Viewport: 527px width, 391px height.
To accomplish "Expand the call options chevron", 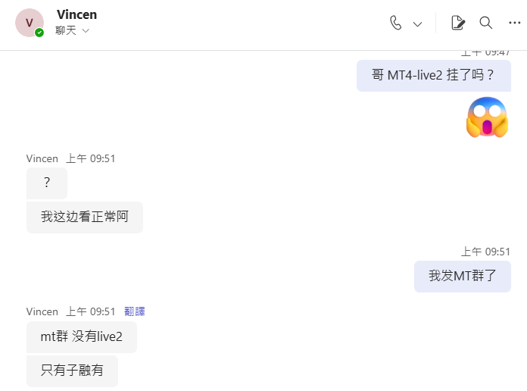I will [417, 24].
